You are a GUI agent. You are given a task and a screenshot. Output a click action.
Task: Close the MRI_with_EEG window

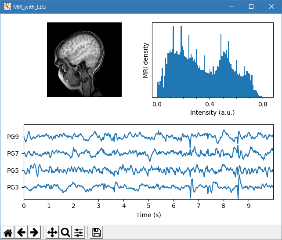271,7
